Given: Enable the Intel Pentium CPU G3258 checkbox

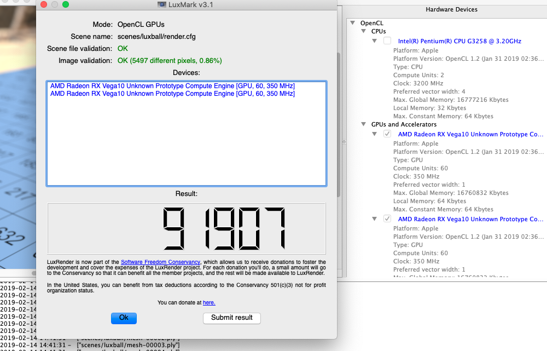Looking at the screenshot, I should click(x=387, y=41).
